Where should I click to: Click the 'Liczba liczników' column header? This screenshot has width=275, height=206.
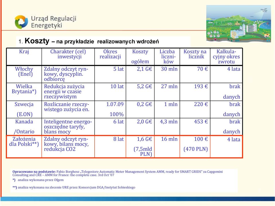167,57
